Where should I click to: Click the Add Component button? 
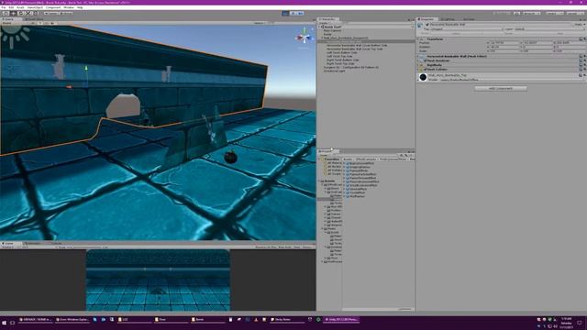point(501,89)
